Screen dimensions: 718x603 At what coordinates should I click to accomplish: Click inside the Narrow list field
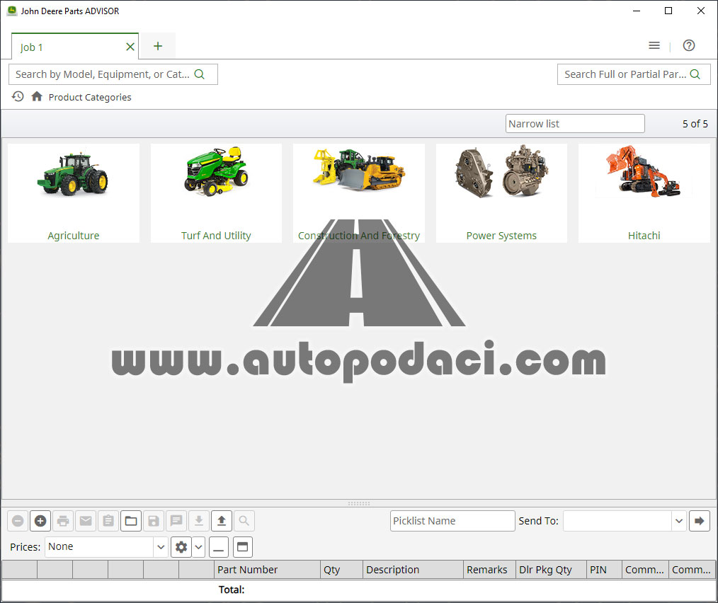(574, 123)
